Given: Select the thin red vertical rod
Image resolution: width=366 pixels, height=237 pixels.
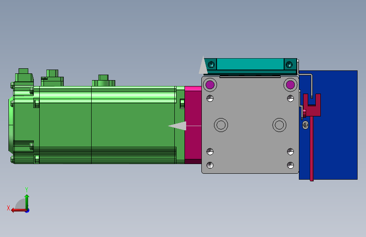Looking at the screenshot, I should coord(312,148).
